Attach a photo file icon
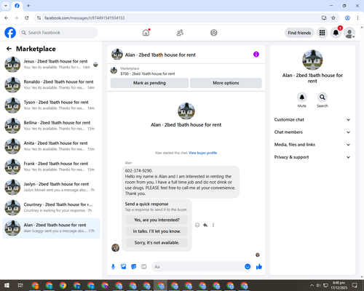The width and height of the screenshot is (364, 291). [x=124, y=267]
